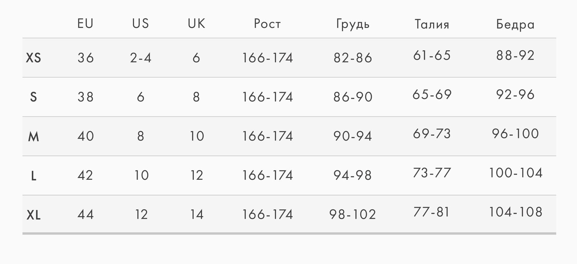Image resolution: width=577 pixels, height=264 pixels.
Task: Click the L size row label
Action: click(x=33, y=176)
